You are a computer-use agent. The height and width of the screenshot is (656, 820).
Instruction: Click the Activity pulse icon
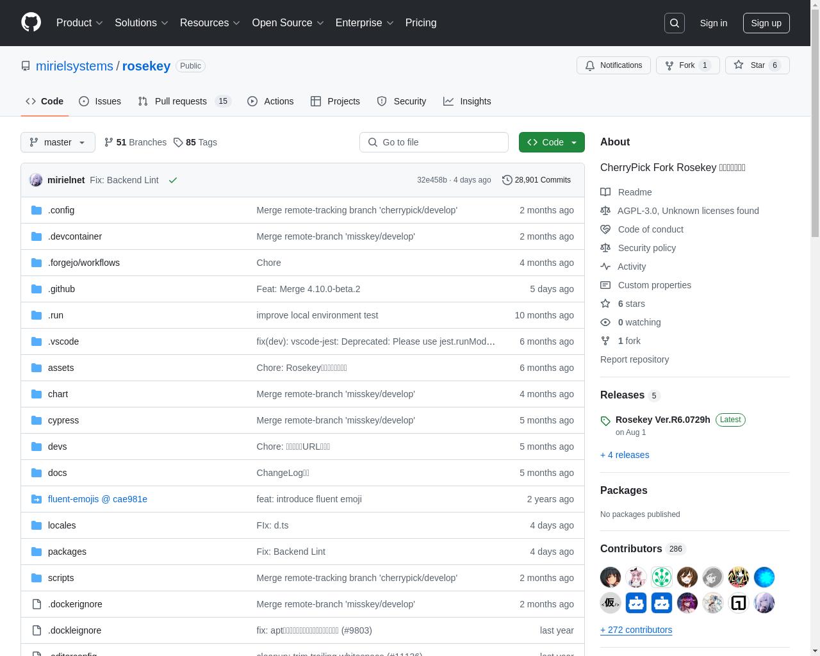[x=605, y=266]
